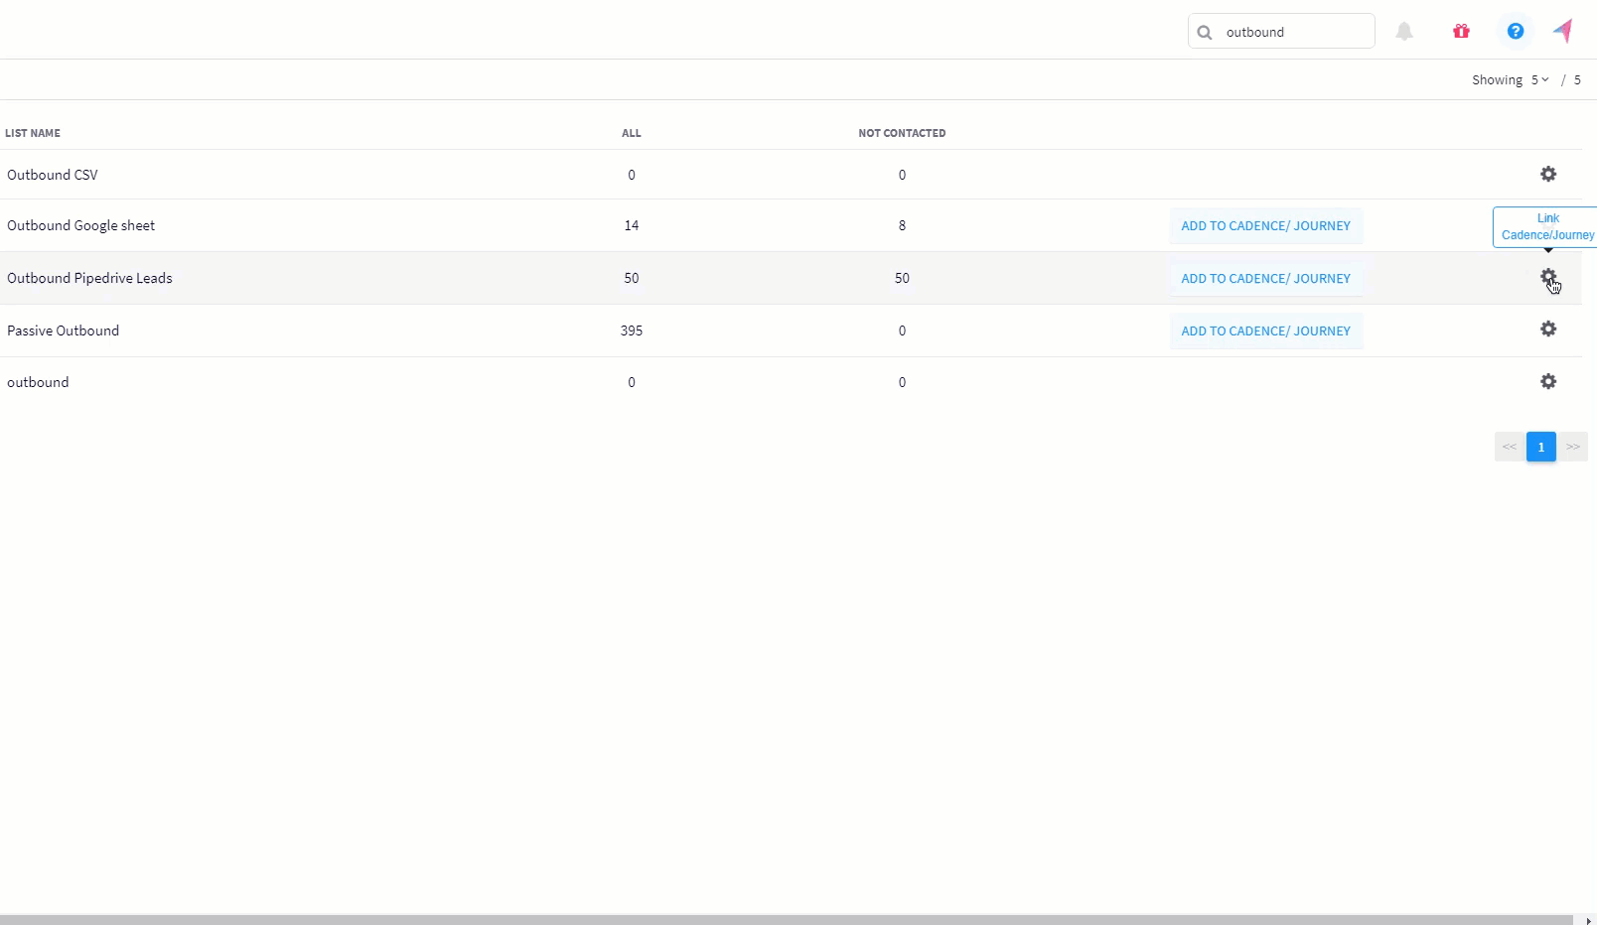1597x925 pixels.
Task: Go to page 1 in pagination
Action: (x=1541, y=447)
